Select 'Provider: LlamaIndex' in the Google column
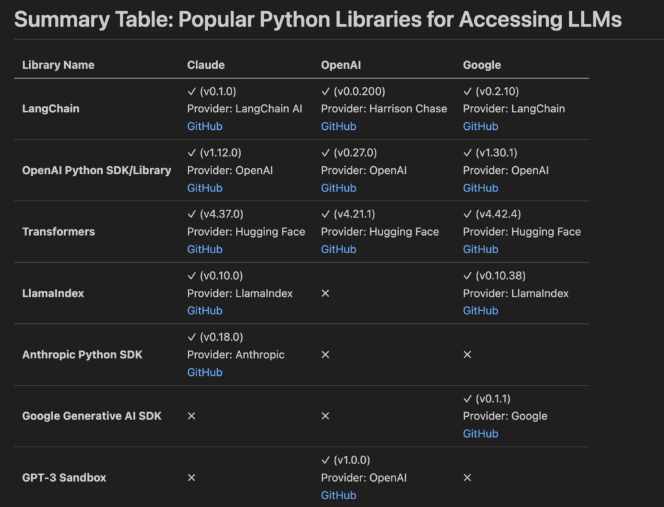The width and height of the screenshot is (664, 507). [x=516, y=293]
